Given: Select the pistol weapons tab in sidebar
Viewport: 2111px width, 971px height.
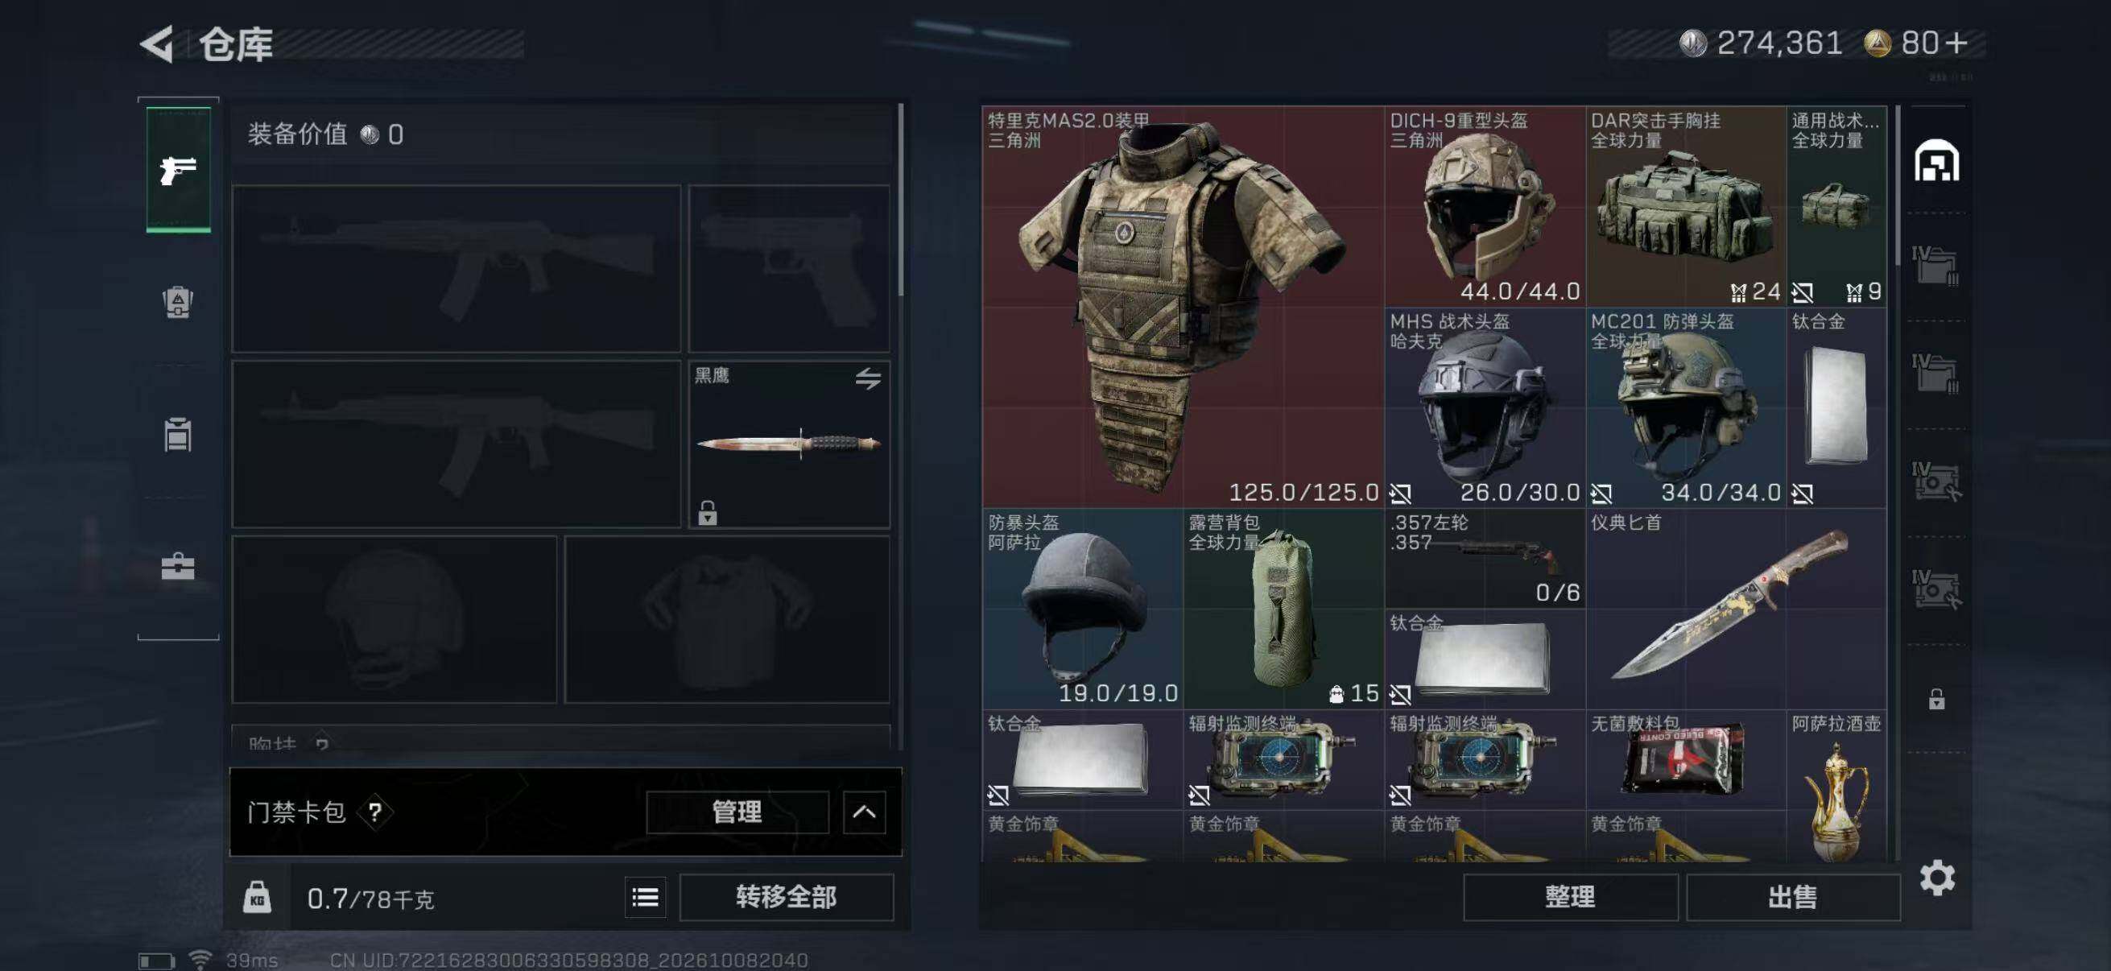Looking at the screenshot, I should pyautogui.click(x=179, y=170).
